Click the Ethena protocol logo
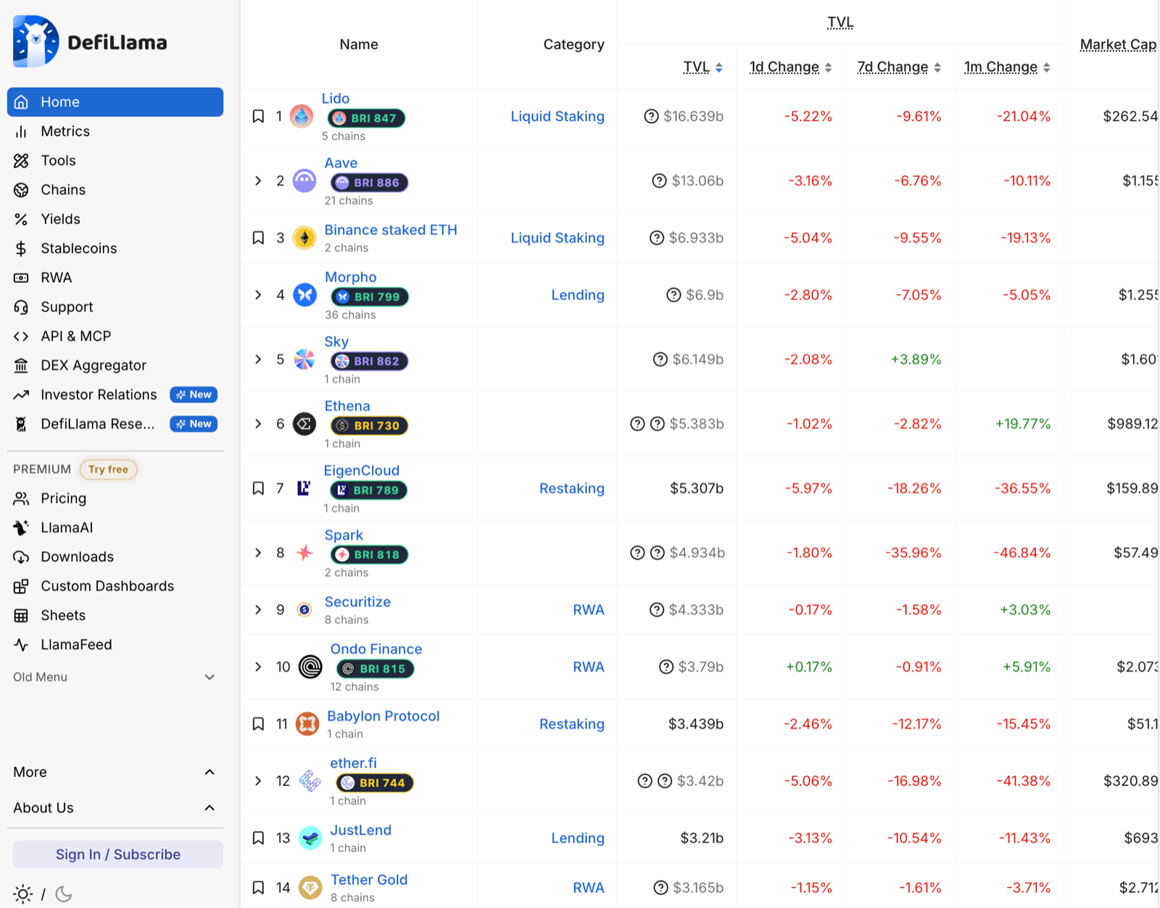This screenshot has height=908, width=1160. point(304,425)
